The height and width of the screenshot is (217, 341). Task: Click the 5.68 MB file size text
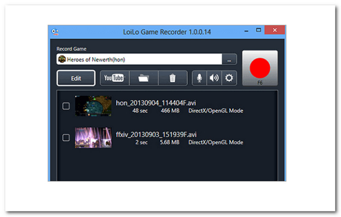click(x=170, y=143)
